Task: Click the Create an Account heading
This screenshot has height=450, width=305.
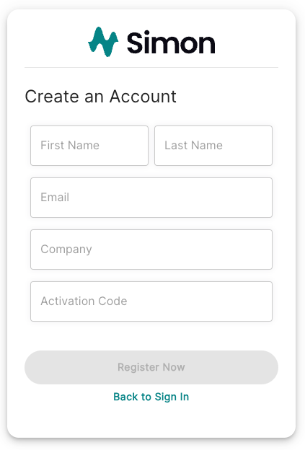Action: click(100, 97)
